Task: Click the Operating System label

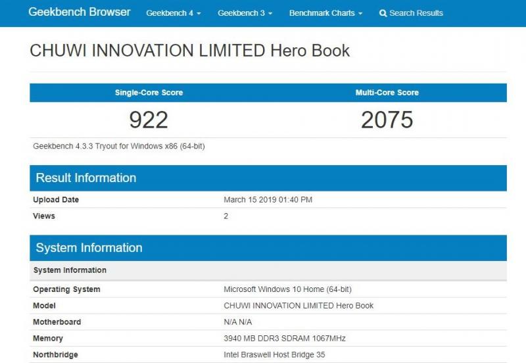Action: 66,289
